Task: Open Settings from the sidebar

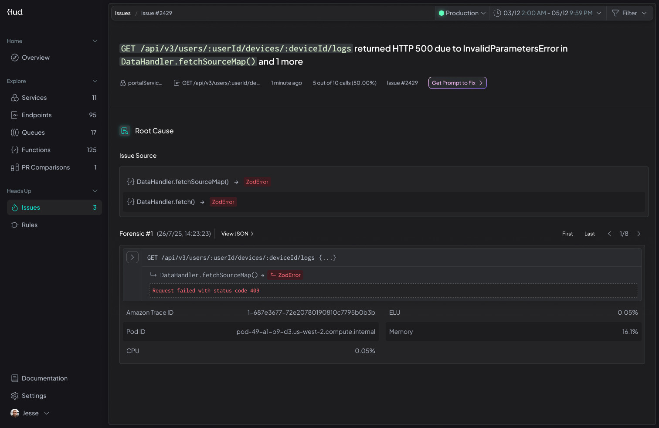Action: point(34,396)
